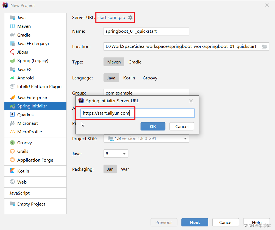Select the Gradle project generator

click(x=23, y=35)
